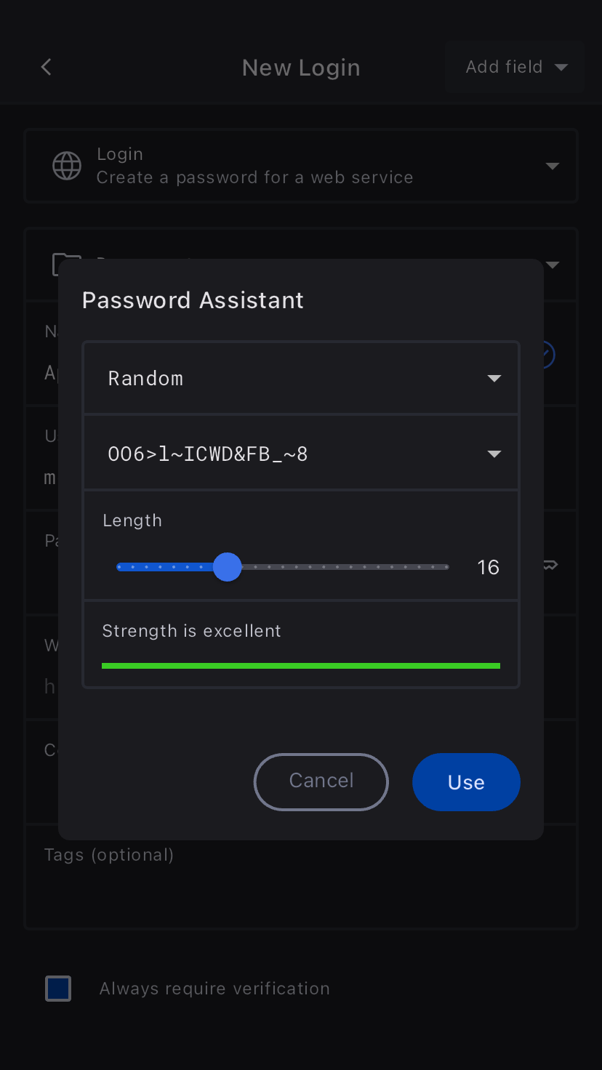This screenshot has height=1070, width=602.
Task: Cancel the Password Assistant dialog
Action: coord(321,781)
